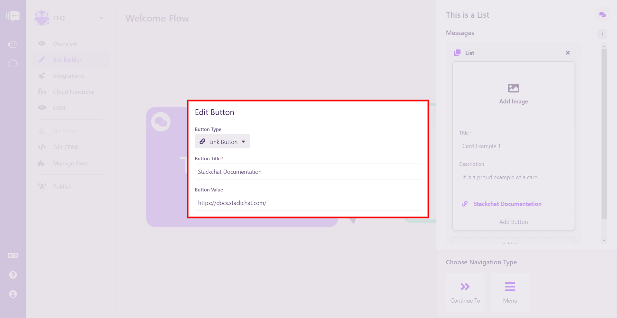617x318 pixels.
Task: Click the Publish broadcast icon
Action: pyautogui.click(x=42, y=186)
